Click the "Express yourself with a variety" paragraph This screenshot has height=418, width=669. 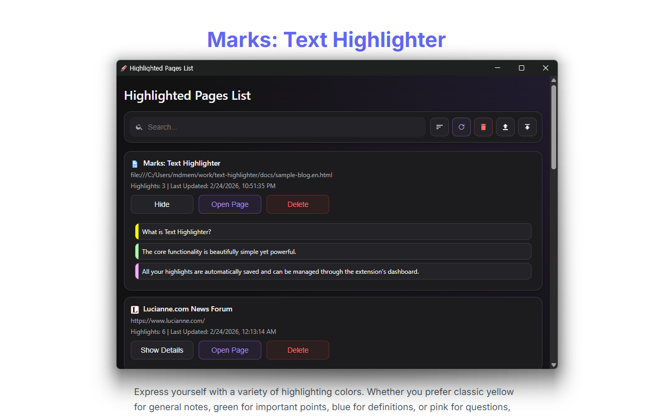click(x=324, y=399)
